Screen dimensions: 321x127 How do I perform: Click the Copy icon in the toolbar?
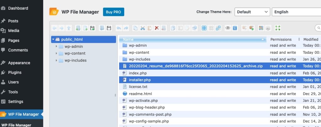click(135, 28)
